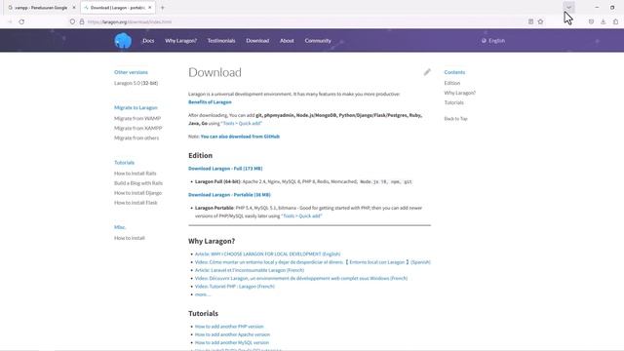Open the tracking protection shield icon
Image resolution: width=624 pixels, height=351 pixels.
(72, 21)
